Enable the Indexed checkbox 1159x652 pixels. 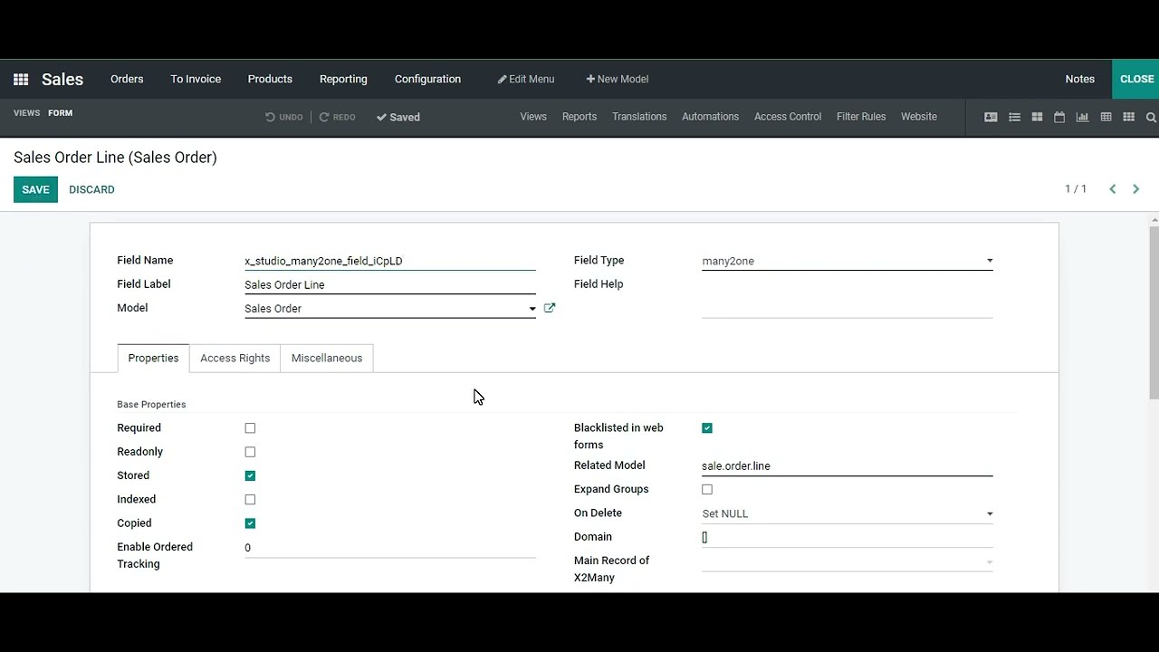click(x=250, y=499)
